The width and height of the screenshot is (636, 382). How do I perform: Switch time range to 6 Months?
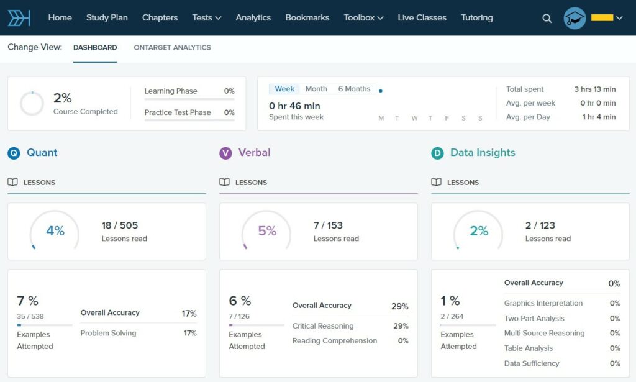click(x=355, y=88)
